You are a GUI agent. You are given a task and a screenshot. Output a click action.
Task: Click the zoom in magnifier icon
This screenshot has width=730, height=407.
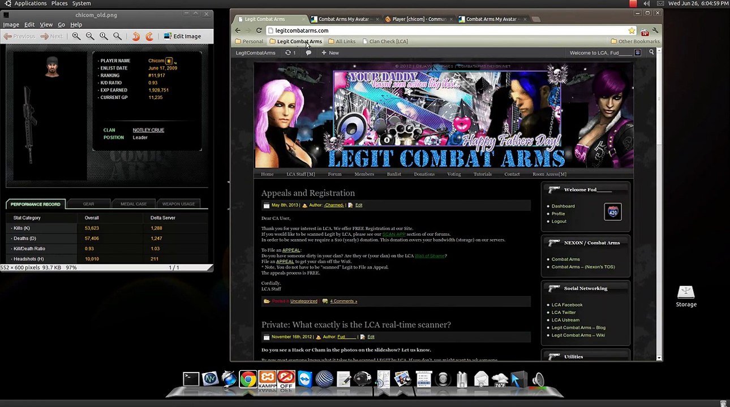click(76, 36)
